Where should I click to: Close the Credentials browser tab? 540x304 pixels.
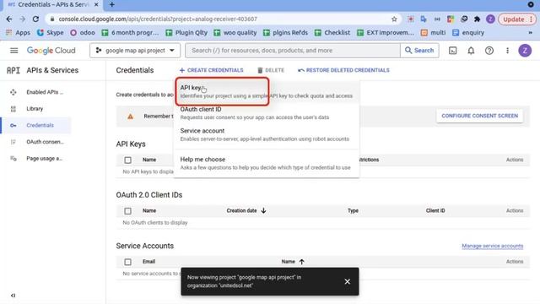[96, 4]
